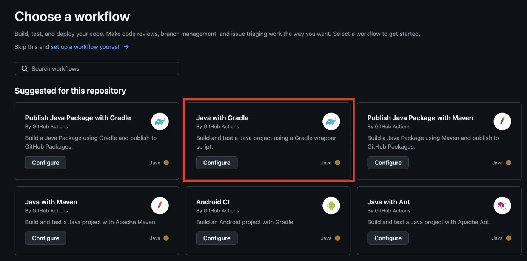This screenshot has width=527, height=261.
Task: Click the Java color dot on Publish Java Package with Gradle
Action: click(x=166, y=163)
